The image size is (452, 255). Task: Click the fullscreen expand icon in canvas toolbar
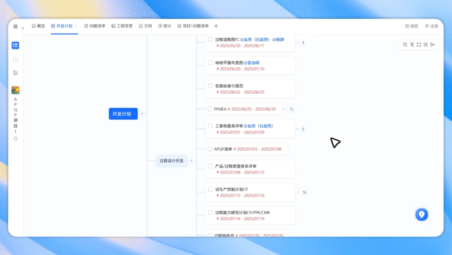pyautogui.click(x=419, y=45)
